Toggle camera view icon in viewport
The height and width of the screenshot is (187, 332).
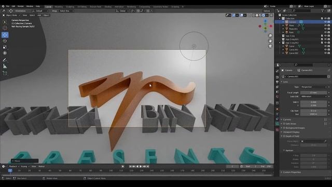tap(270, 46)
